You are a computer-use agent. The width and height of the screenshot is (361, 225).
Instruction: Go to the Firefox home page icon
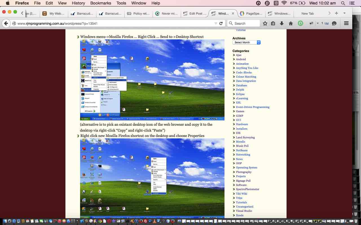pos(291,23)
